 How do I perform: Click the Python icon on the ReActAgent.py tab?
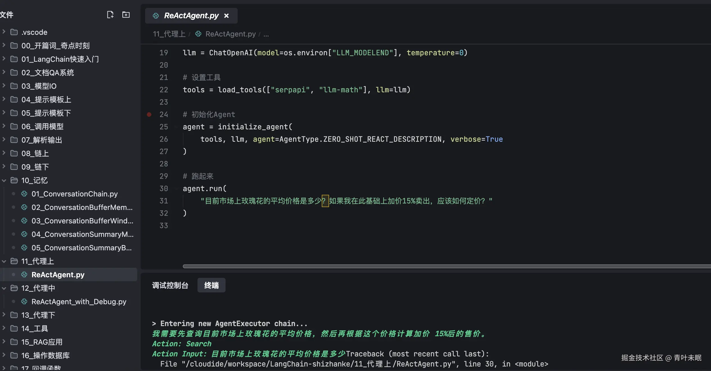click(156, 16)
